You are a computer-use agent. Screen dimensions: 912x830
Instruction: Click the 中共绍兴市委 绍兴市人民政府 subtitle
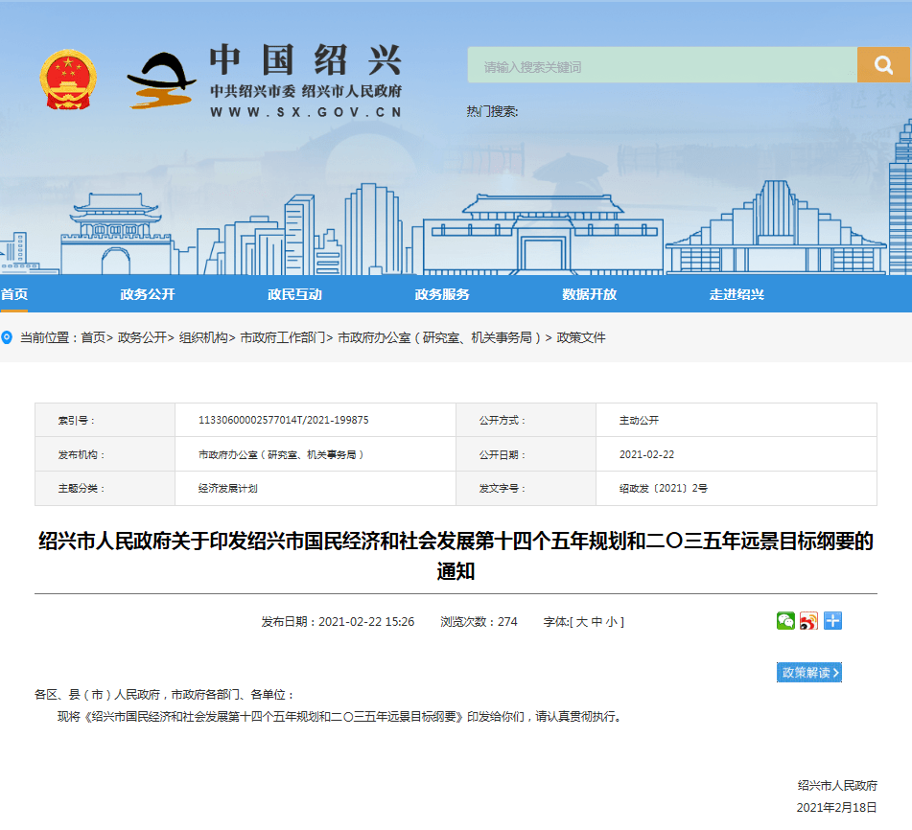point(306,91)
